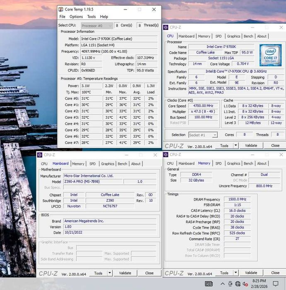Click the network globe tray icon
Image resolution: width=286 pixels, height=290 pixels.
(238, 284)
